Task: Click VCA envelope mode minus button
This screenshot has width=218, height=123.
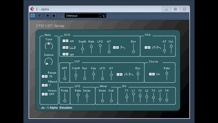Action: [146, 47]
